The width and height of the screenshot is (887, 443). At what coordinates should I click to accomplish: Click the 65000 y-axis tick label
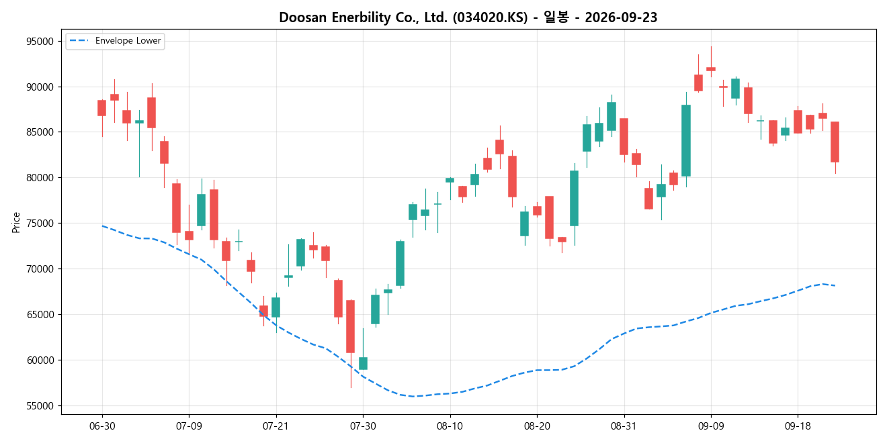point(39,315)
